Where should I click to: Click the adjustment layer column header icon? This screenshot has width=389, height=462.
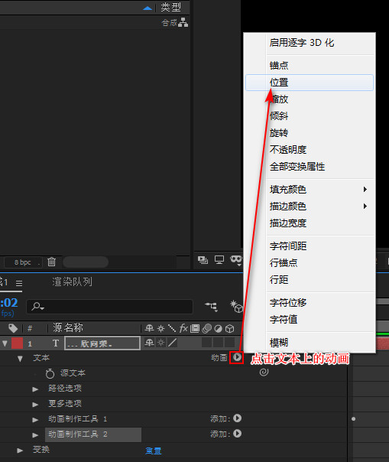[219, 329]
